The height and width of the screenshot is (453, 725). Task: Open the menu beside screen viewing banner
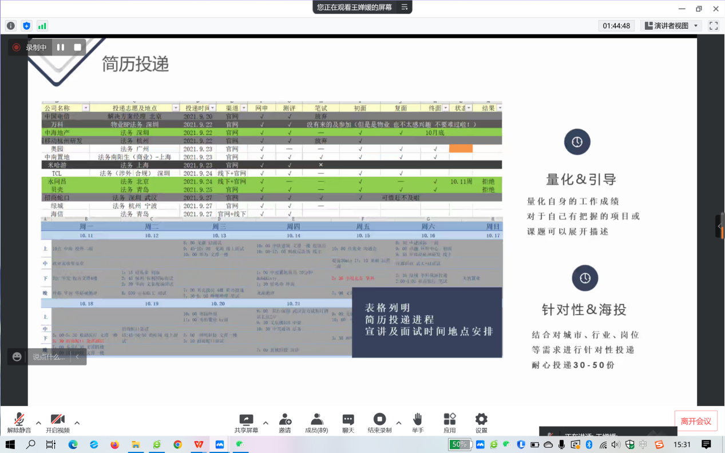[405, 7]
